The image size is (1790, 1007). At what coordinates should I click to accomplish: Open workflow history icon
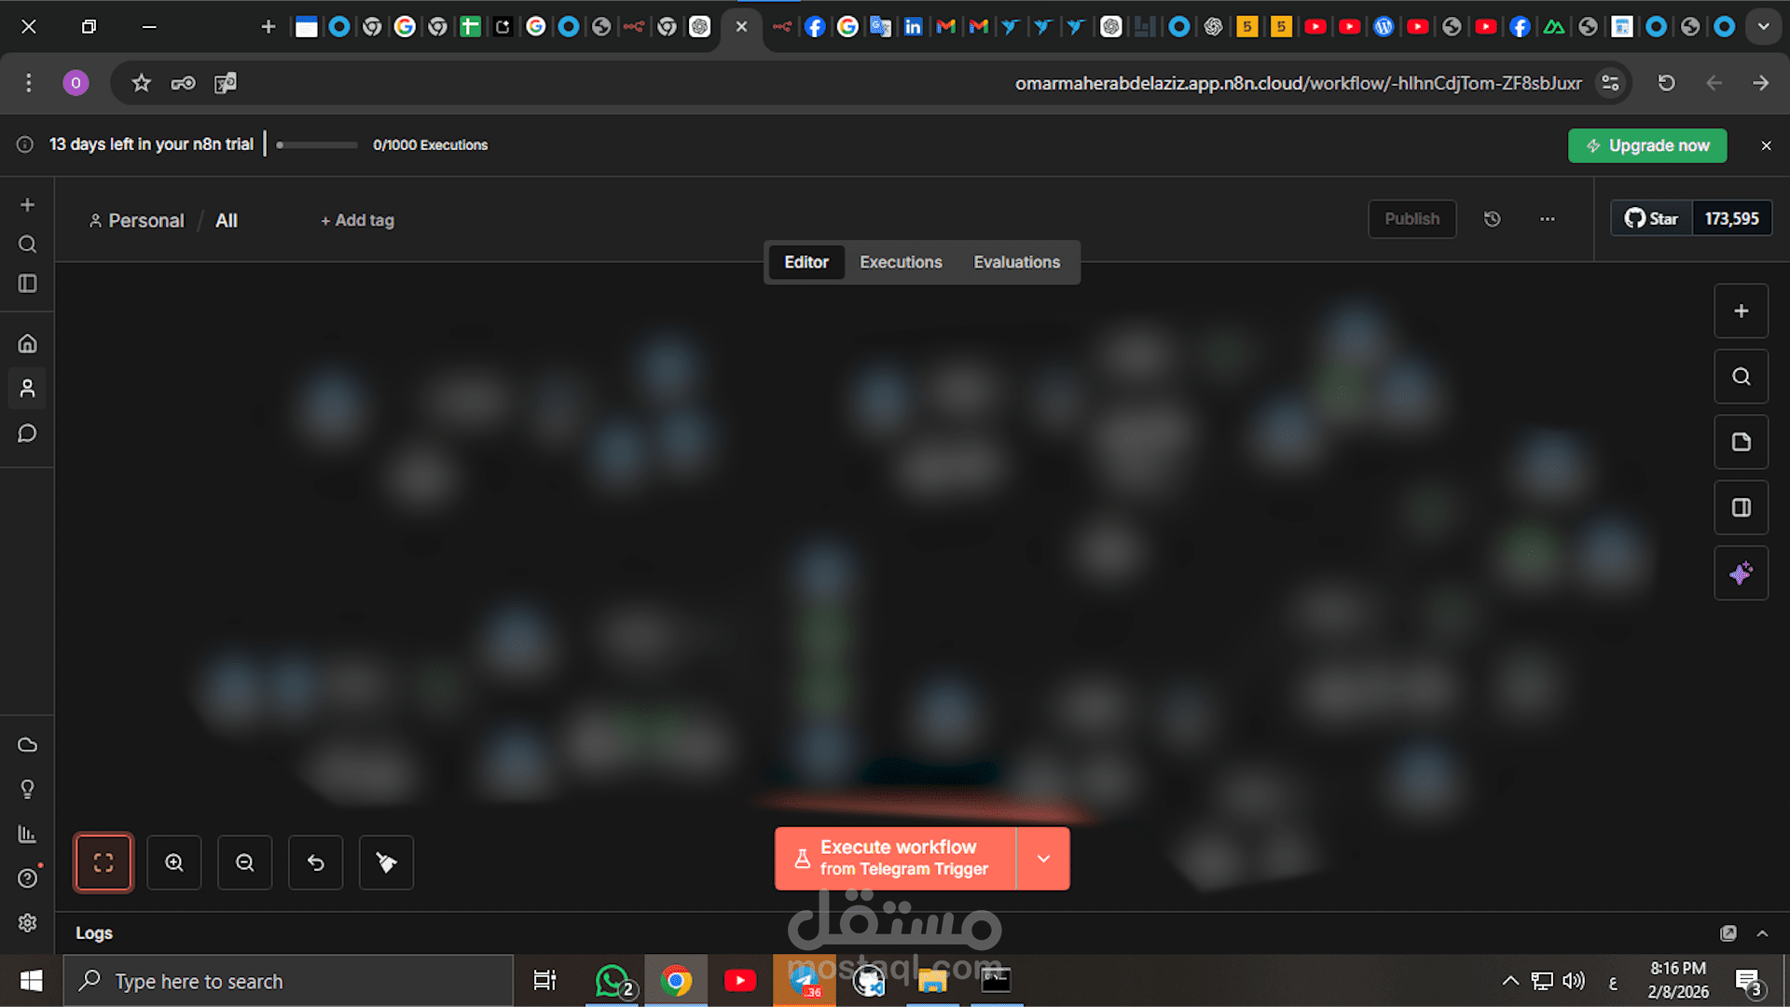point(1493,219)
